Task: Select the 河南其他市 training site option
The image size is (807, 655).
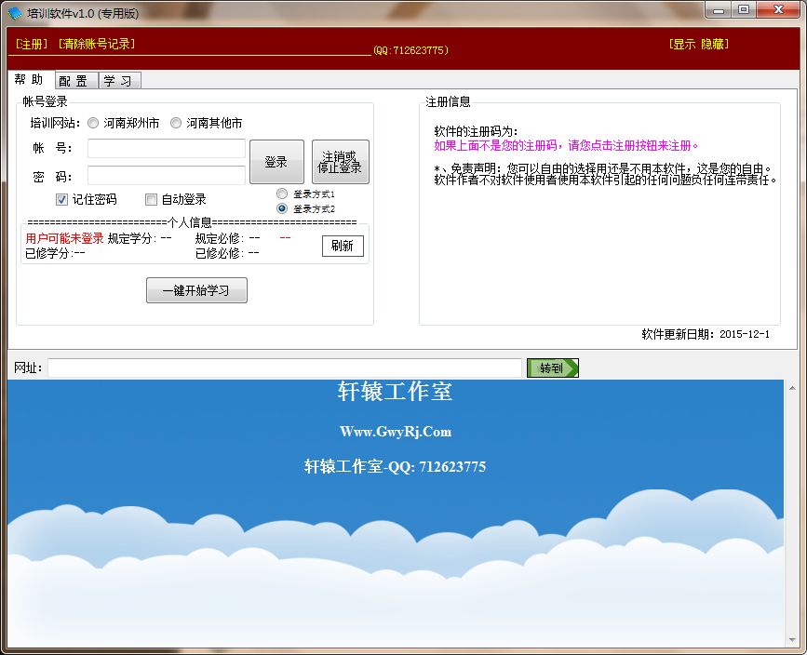Action: click(x=177, y=123)
